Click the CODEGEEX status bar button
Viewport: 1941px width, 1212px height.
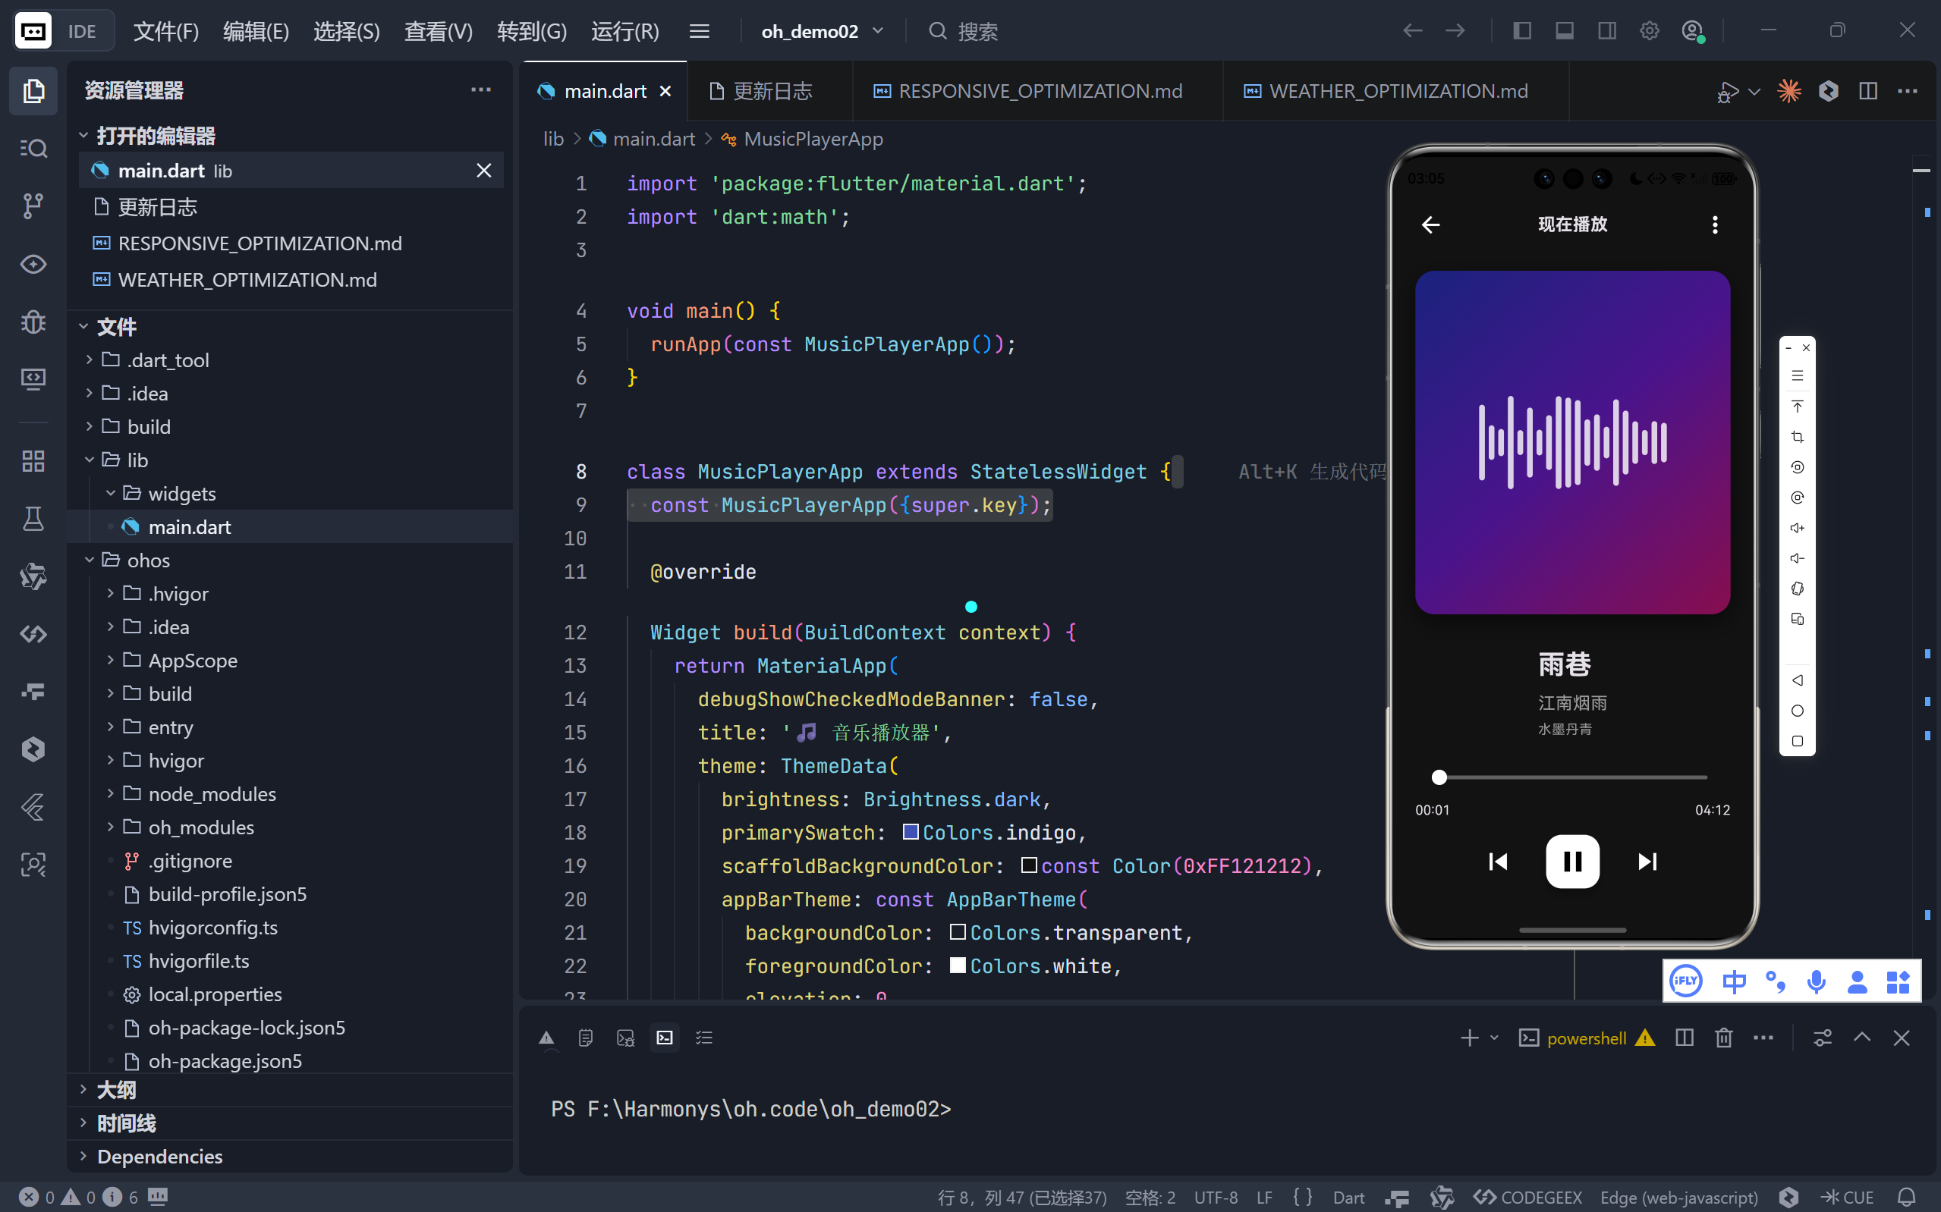1528,1197
